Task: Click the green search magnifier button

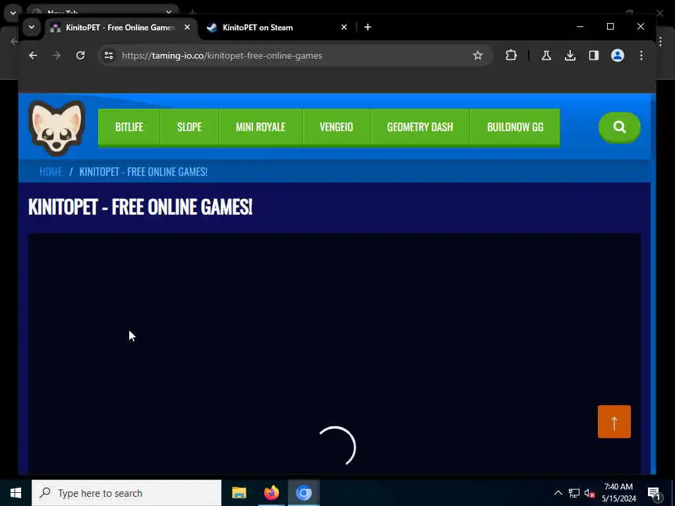Action: [619, 127]
